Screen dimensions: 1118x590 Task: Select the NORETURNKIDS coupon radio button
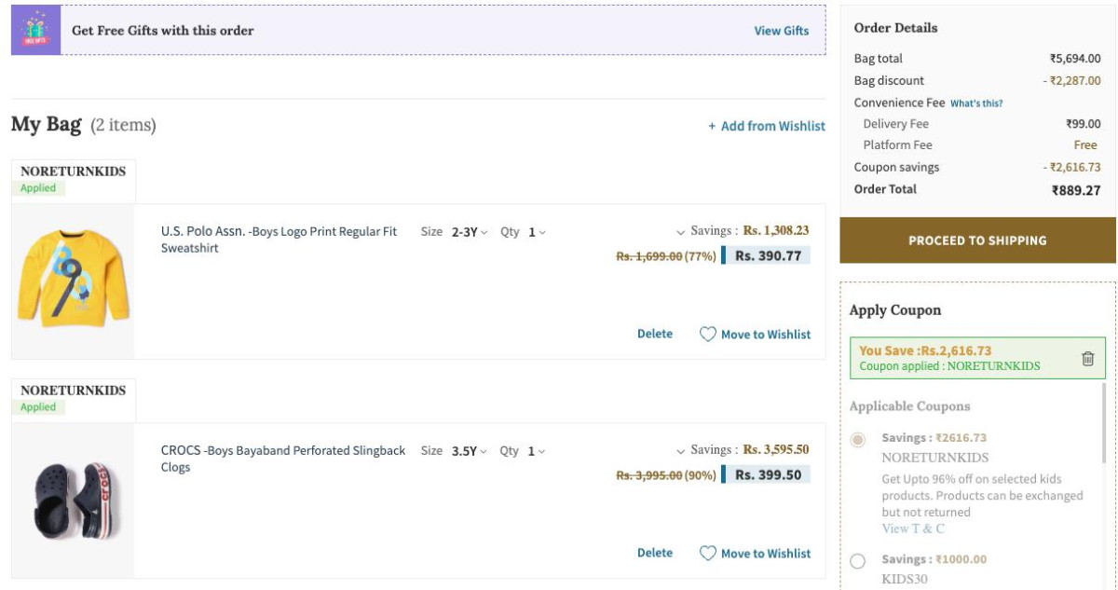point(858,439)
